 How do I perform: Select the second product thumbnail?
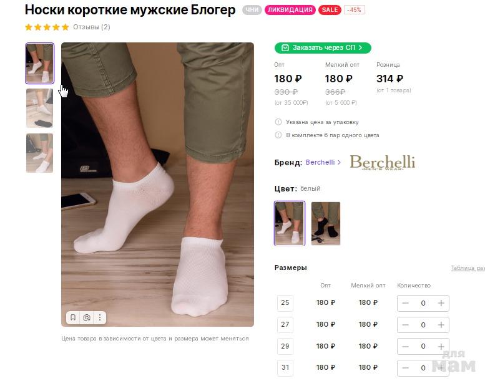[x=39, y=108]
